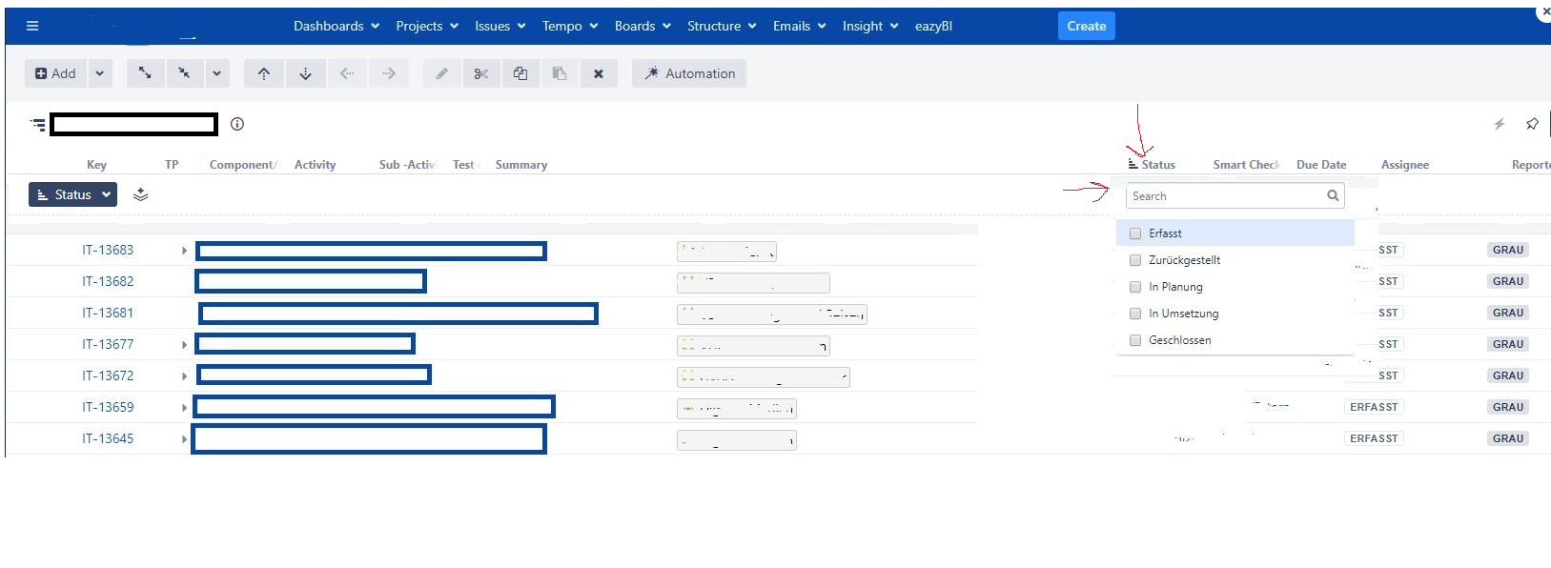Check the In Umsetzung checkbox
The width and height of the screenshot is (1551, 568).
[1135, 314]
